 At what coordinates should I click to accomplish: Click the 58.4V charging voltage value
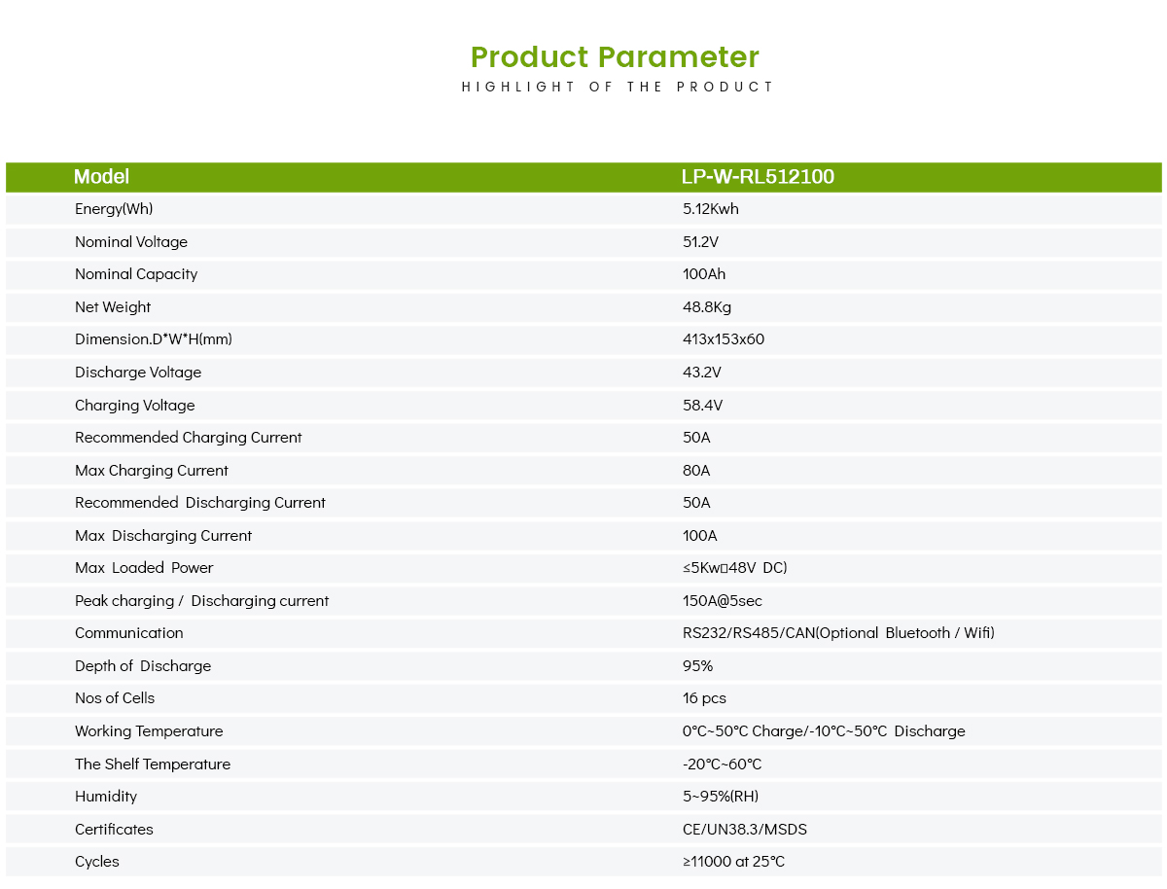point(702,406)
